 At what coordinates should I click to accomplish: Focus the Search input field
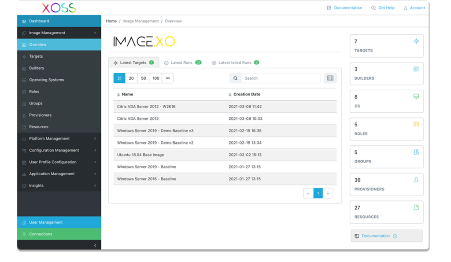(281, 78)
